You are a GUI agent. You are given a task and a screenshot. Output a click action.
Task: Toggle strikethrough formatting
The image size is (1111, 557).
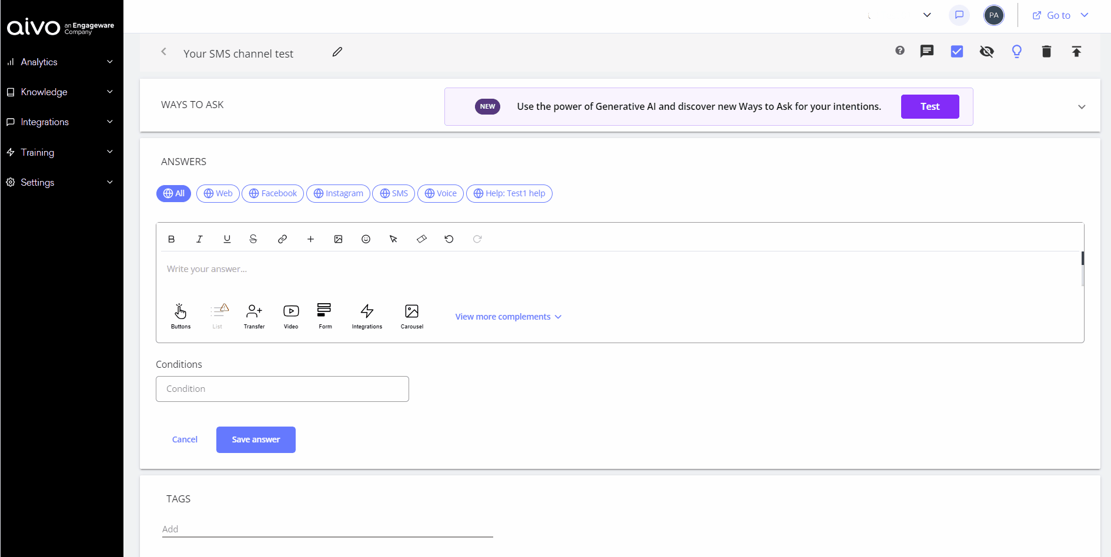click(x=253, y=239)
